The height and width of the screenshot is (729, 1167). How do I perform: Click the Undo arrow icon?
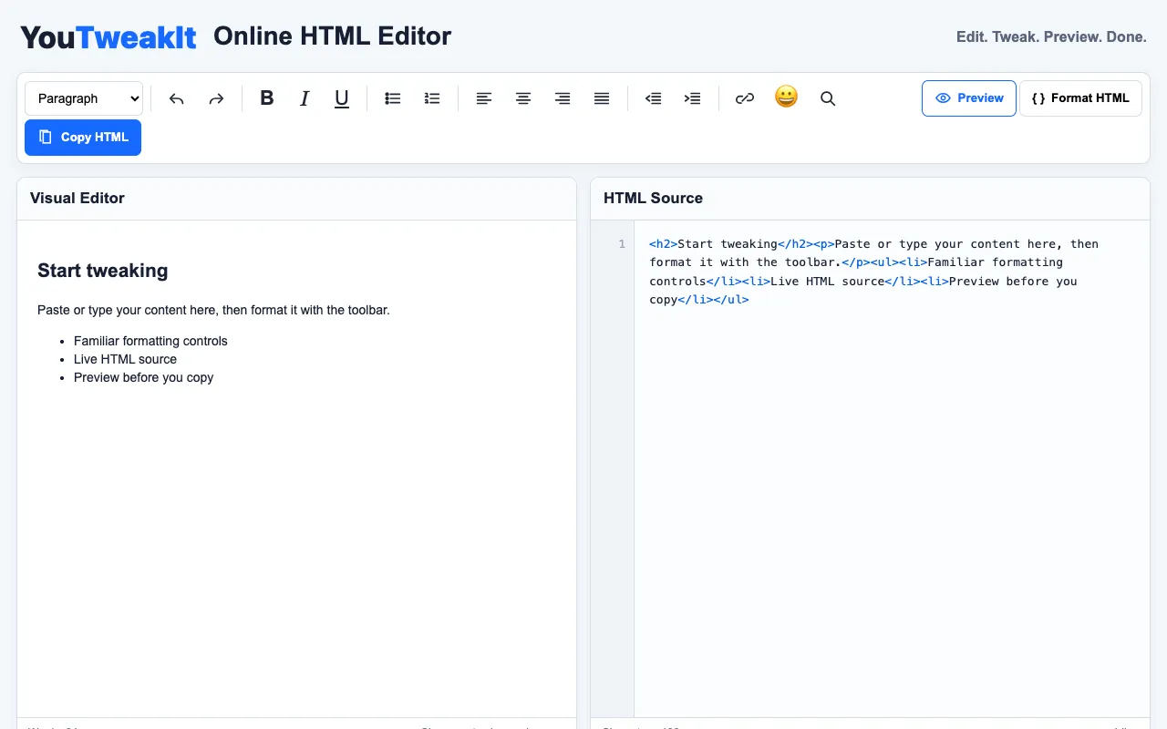177,98
